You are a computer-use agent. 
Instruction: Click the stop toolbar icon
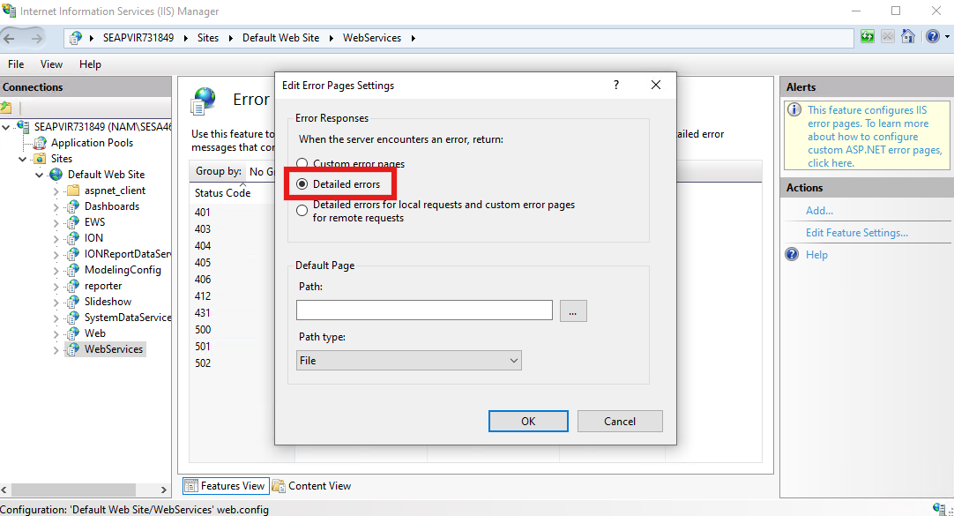[888, 37]
